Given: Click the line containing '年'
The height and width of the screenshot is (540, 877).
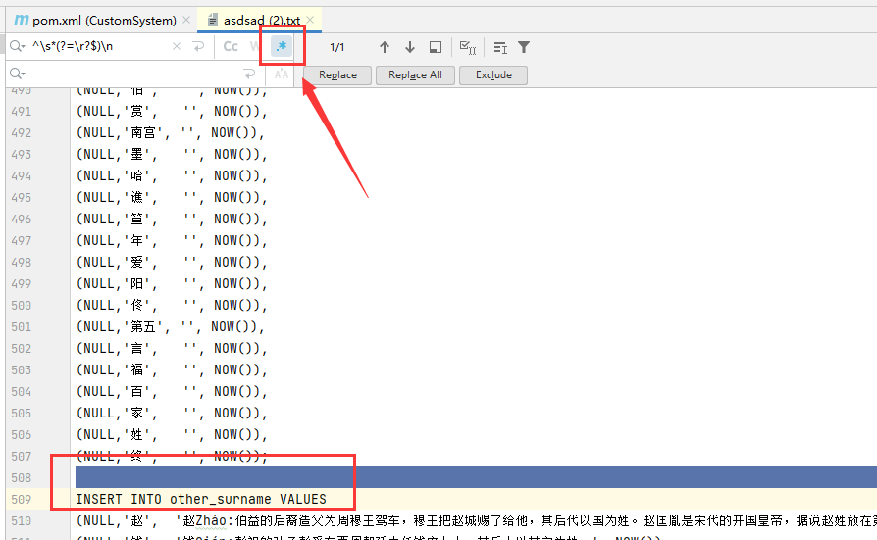Looking at the screenshot, I should [172, 240].
